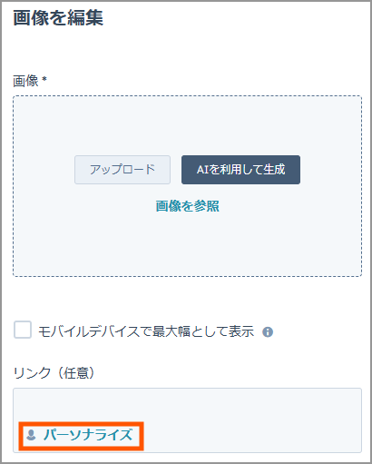
Task: Open the パーソナライズ link
Action: coord(88,435)
